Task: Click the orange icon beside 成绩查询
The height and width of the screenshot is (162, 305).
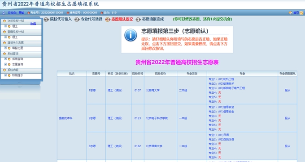Action: point(9,59)
